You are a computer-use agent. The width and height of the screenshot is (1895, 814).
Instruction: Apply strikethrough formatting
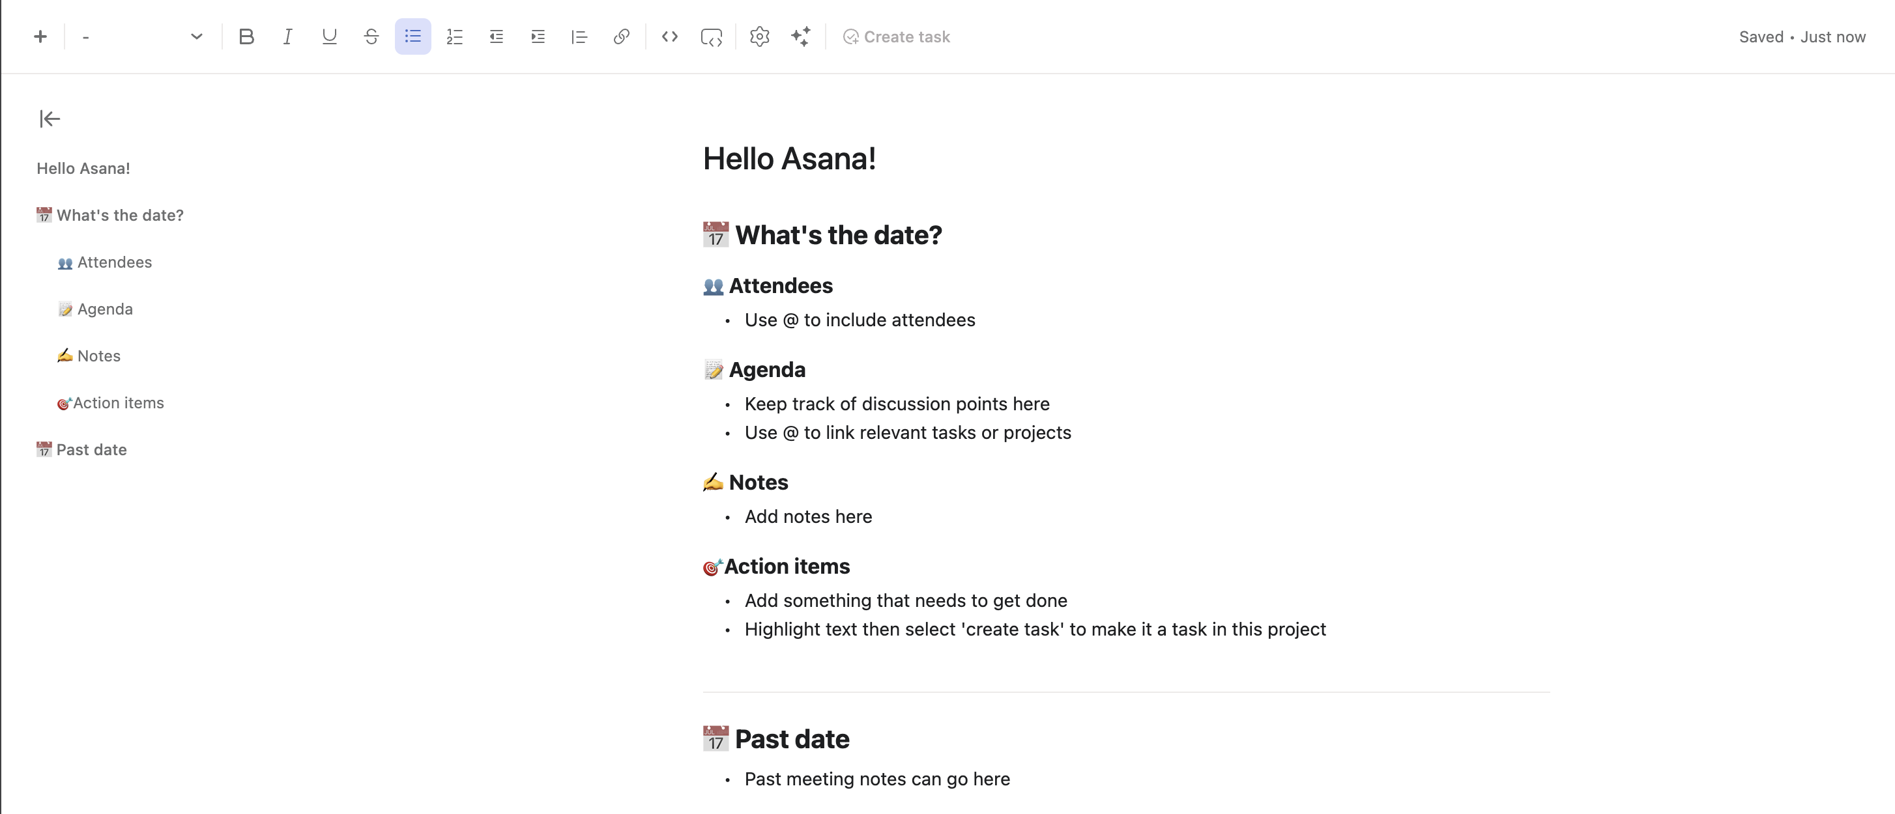coord(371,36)
